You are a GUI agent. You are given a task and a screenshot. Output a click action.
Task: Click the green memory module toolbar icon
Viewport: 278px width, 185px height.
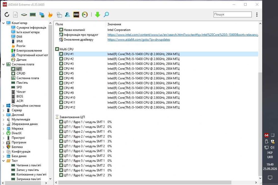33,14
